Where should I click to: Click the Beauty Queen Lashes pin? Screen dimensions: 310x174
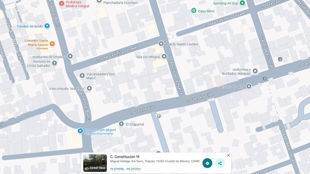tap(161, 44)
